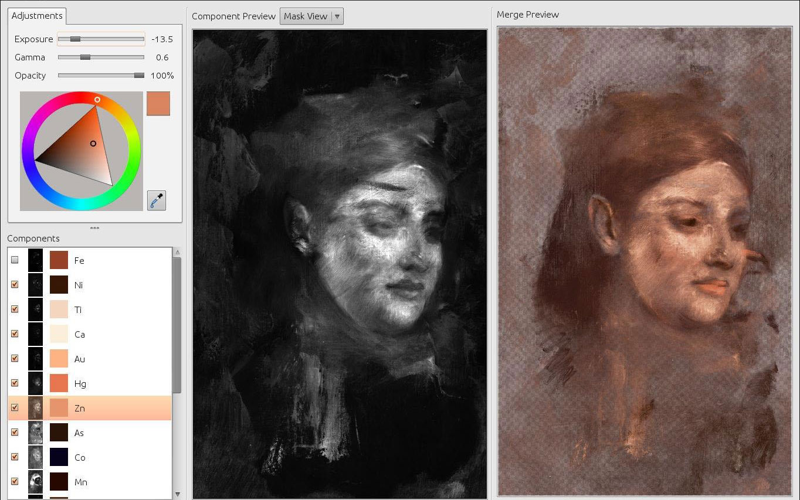The height and width of the screenshot is (500, 800).
Task: Click the Exposure slider handle
Action: pyautogui.click(x=75, y=39)
